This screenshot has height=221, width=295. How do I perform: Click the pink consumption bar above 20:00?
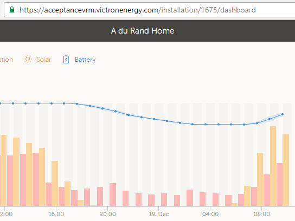coord(113,194)
